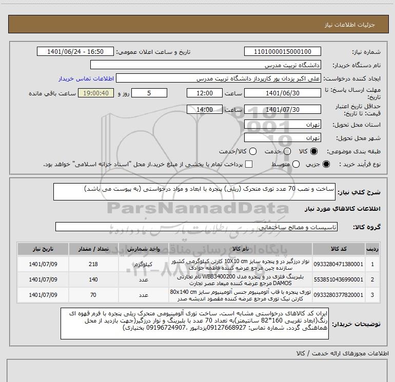
Task: Click product code 0933280471380001
Action: [x=339, y=264]
